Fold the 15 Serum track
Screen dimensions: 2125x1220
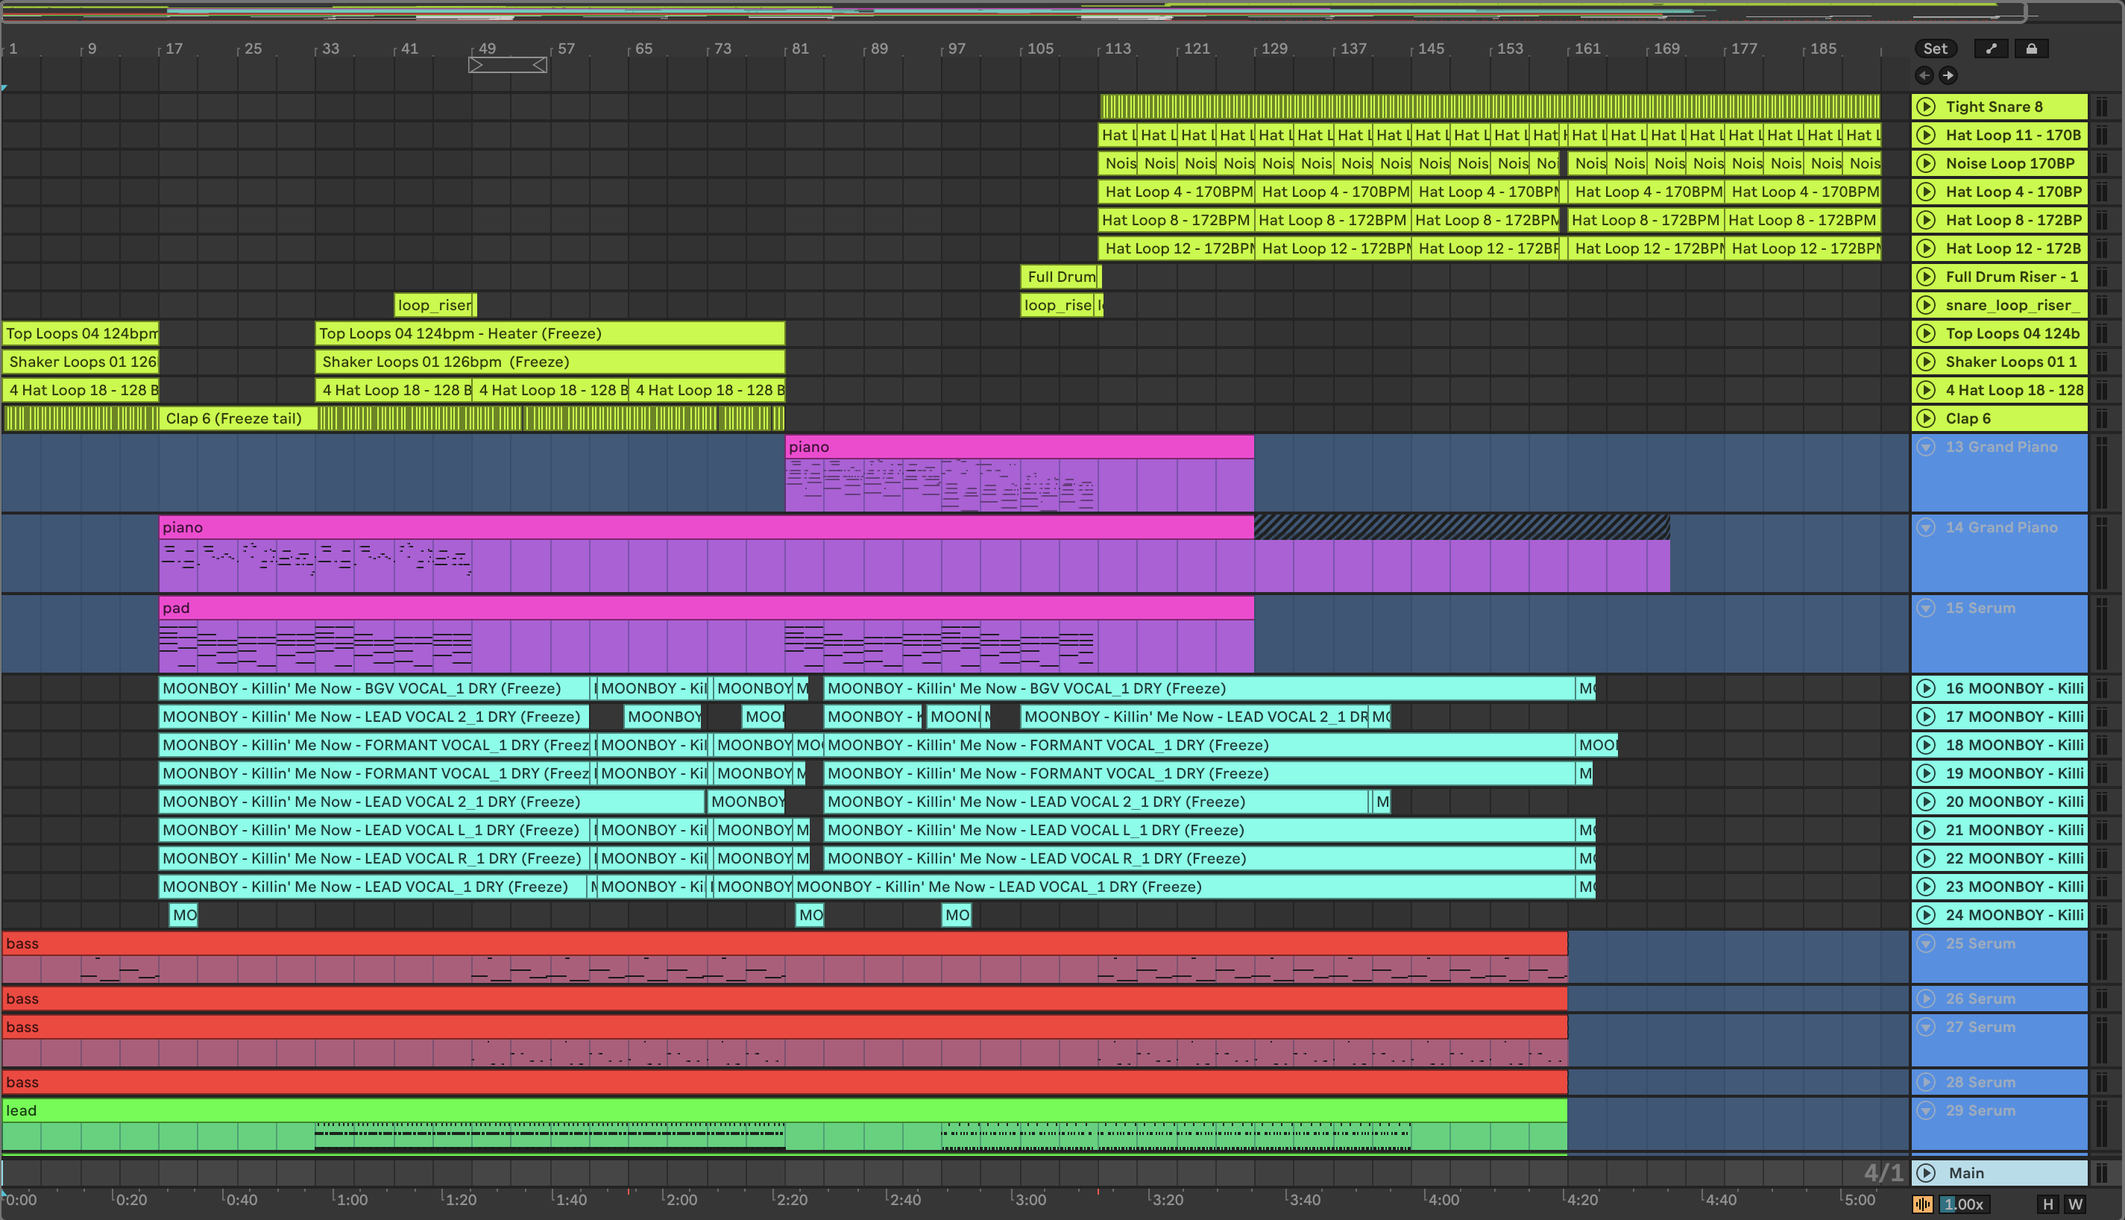[x=1927, y=608]
